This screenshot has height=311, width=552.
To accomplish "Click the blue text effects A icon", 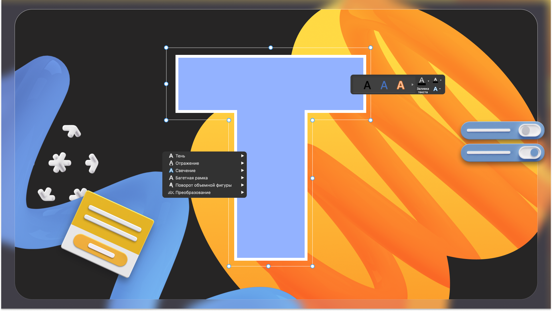I will click(x=435, y=89).
